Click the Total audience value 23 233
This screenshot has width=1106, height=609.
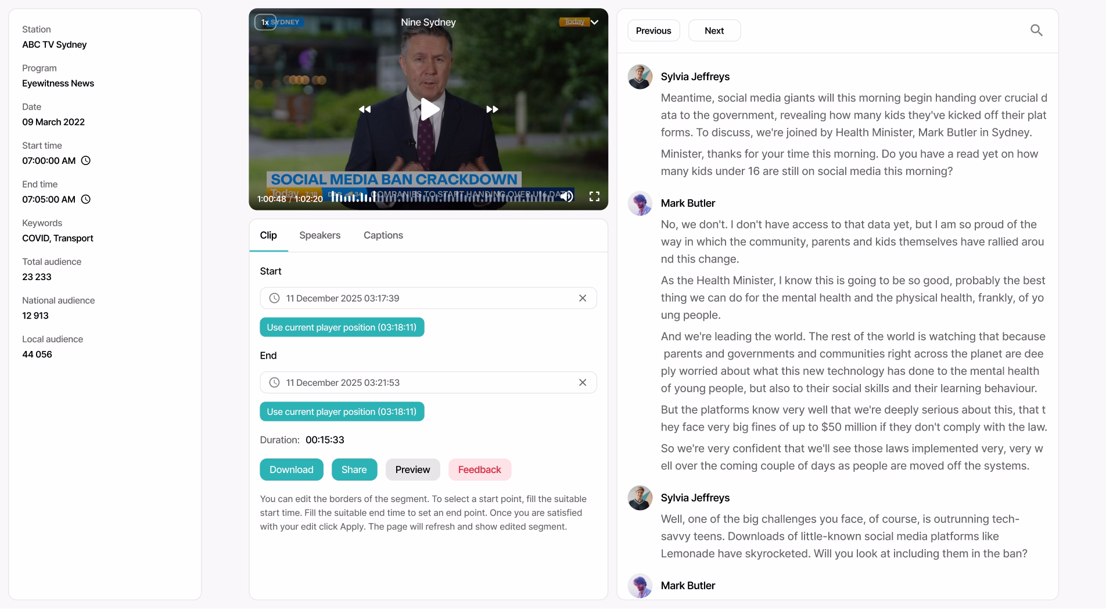37,277
